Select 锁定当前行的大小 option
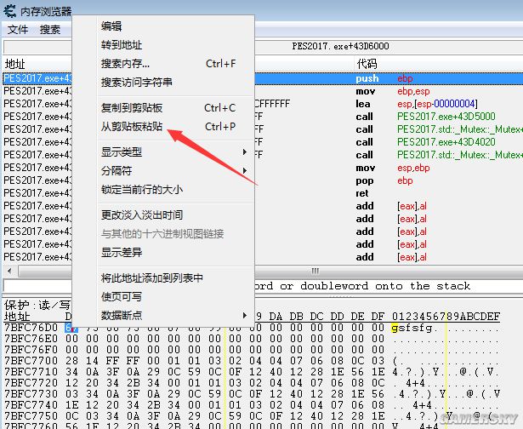 141,190
